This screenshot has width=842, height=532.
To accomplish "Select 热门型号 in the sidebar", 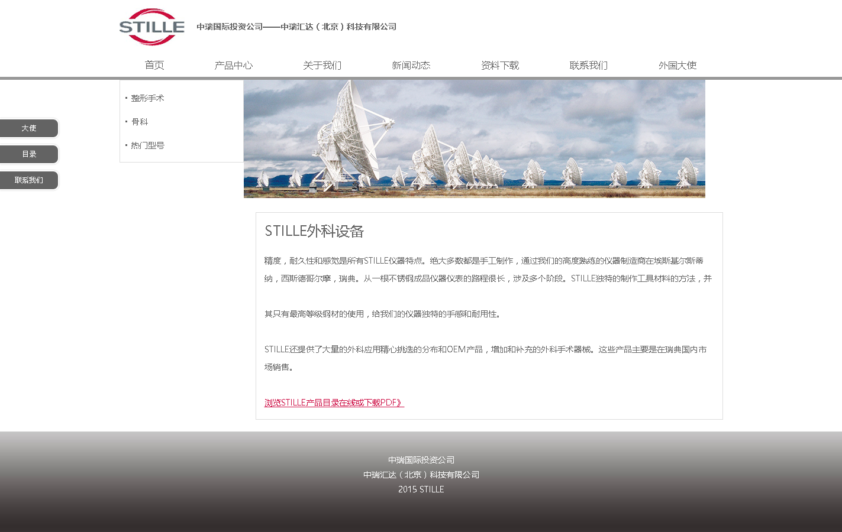I will [147, 145].
